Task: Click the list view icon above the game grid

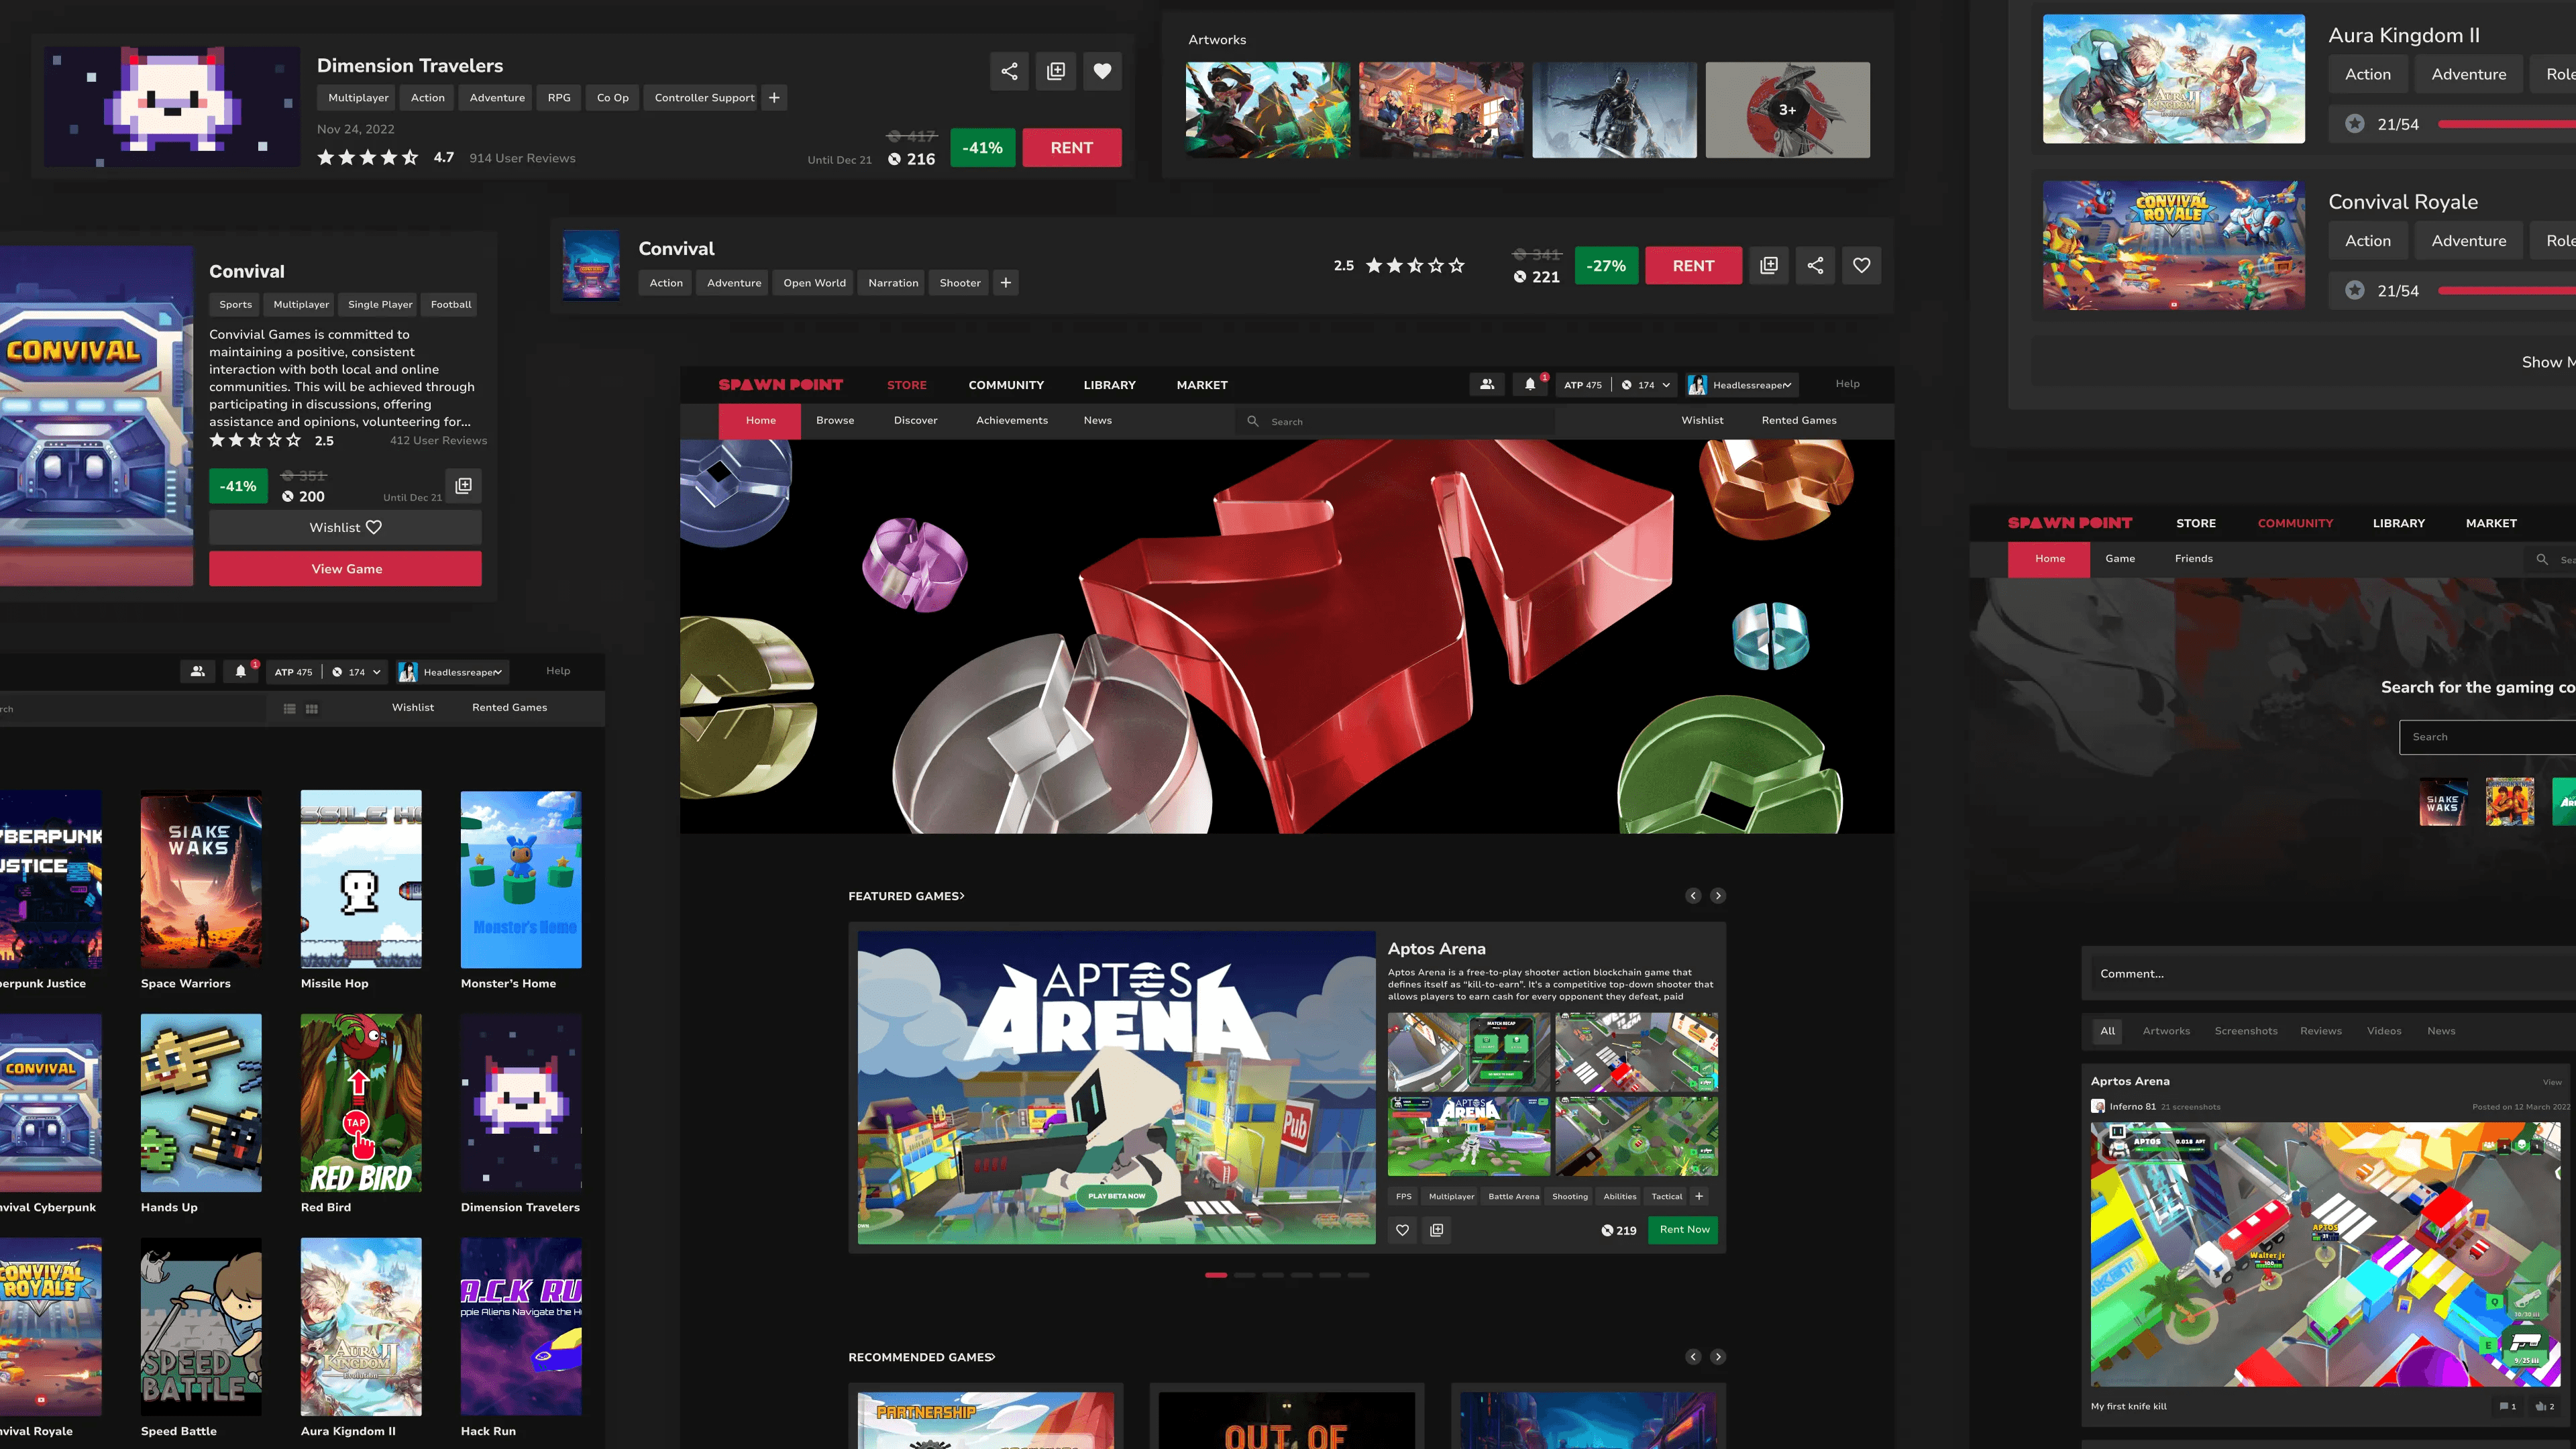Action: pyautogui.click(x=289, y=709)
